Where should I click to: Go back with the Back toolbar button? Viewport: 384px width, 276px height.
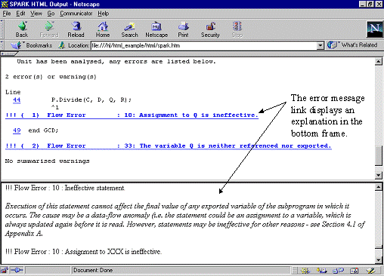point(22,29)
